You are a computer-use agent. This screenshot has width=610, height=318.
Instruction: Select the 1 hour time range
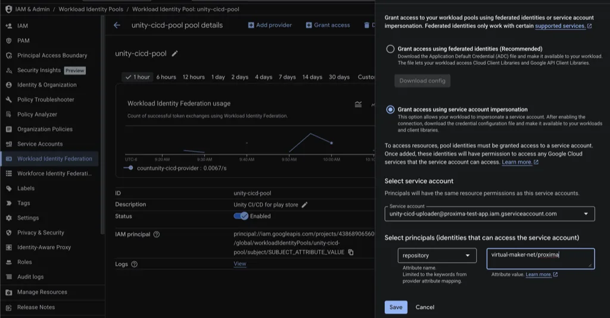click(x=138, y=77)
